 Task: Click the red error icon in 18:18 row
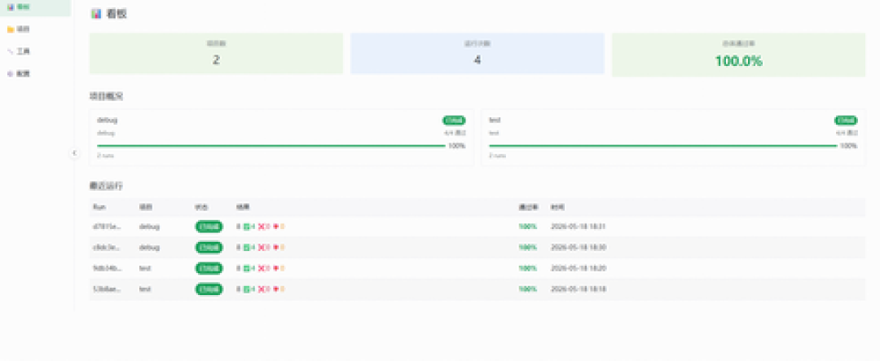tap(276, 289)
